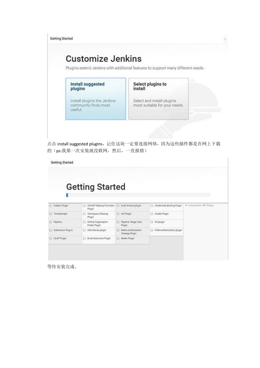
Task: Select the build timeout plugin text
Action: [131, 206]
